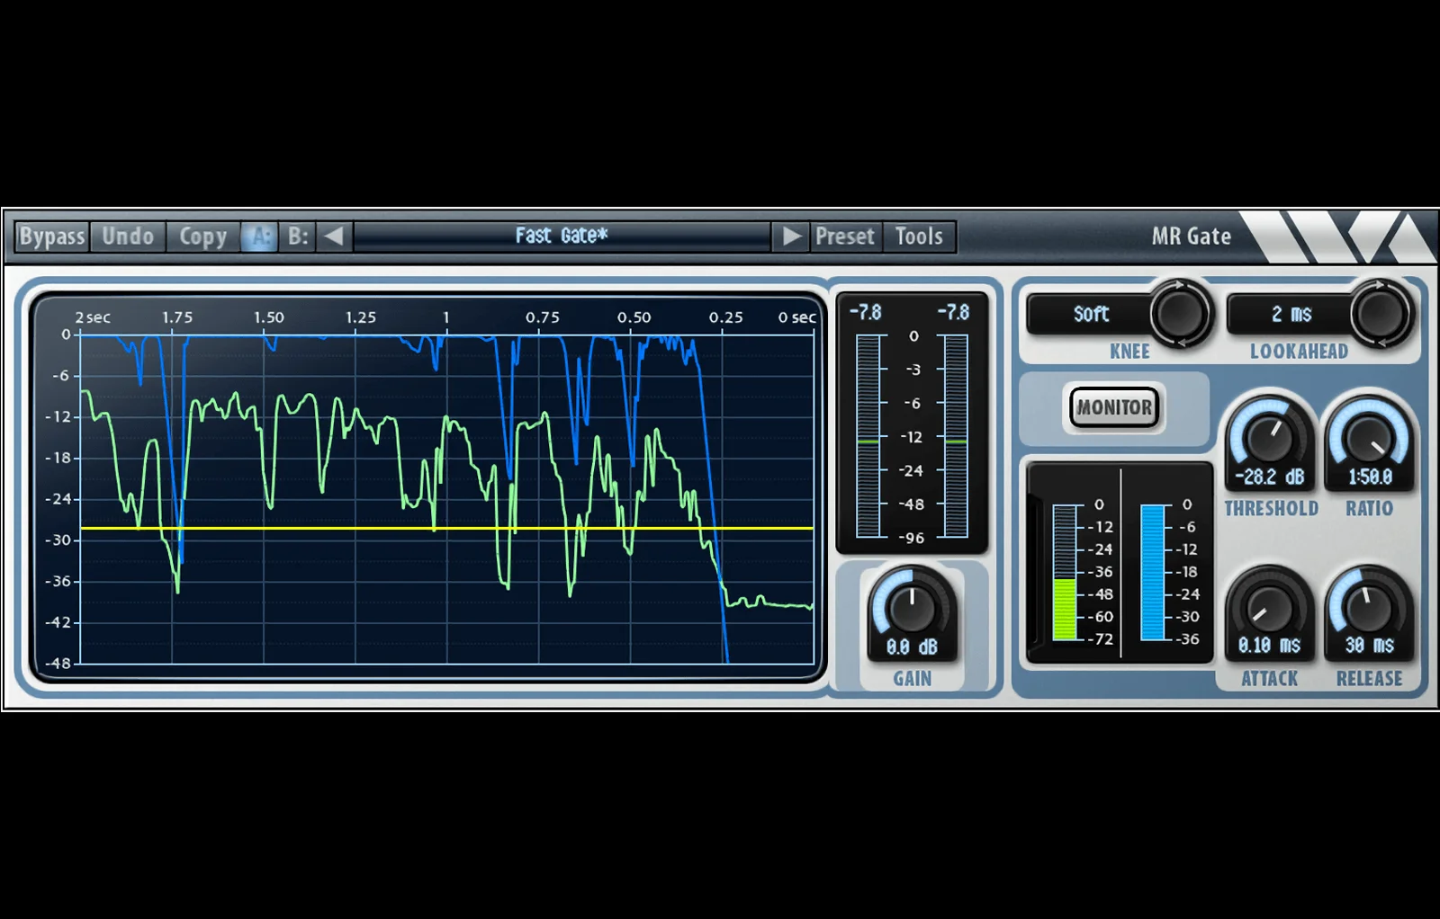Click the previous preset left arrow
The image size is (1440, 919).
(x=334, y=236)
